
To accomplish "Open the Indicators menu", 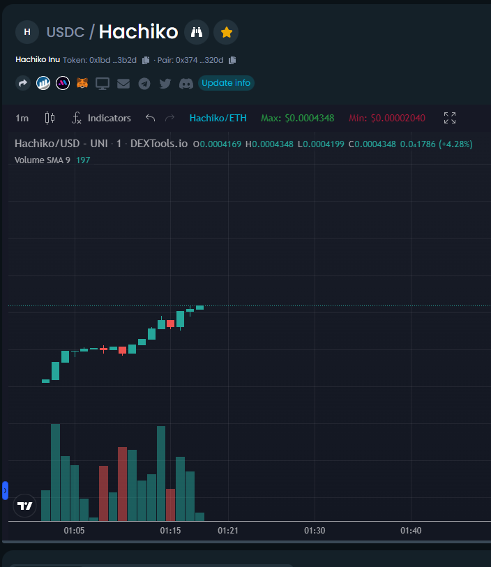I will (102, 119).
